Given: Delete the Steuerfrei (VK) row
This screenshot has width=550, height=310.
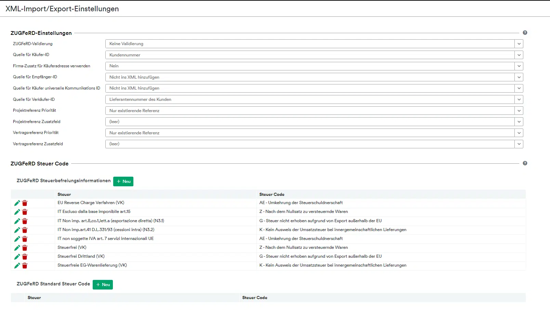Looking at the screenshot, I should click(x=25, y=248).
